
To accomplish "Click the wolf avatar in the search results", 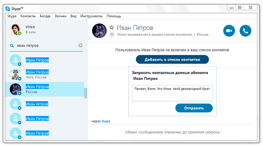I will 15,89.
